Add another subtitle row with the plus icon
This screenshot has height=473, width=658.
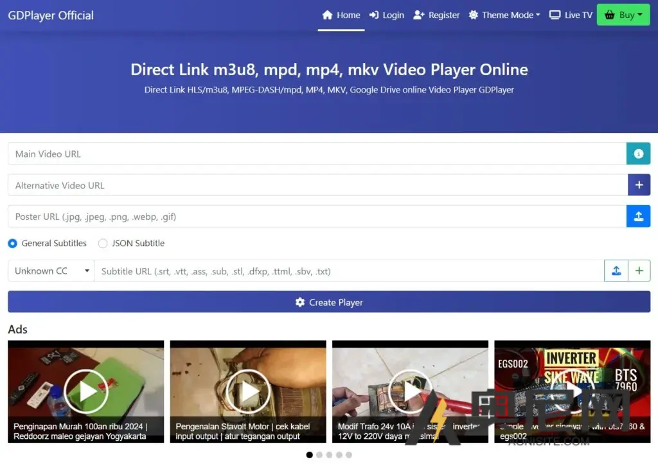tap(639, 271)
